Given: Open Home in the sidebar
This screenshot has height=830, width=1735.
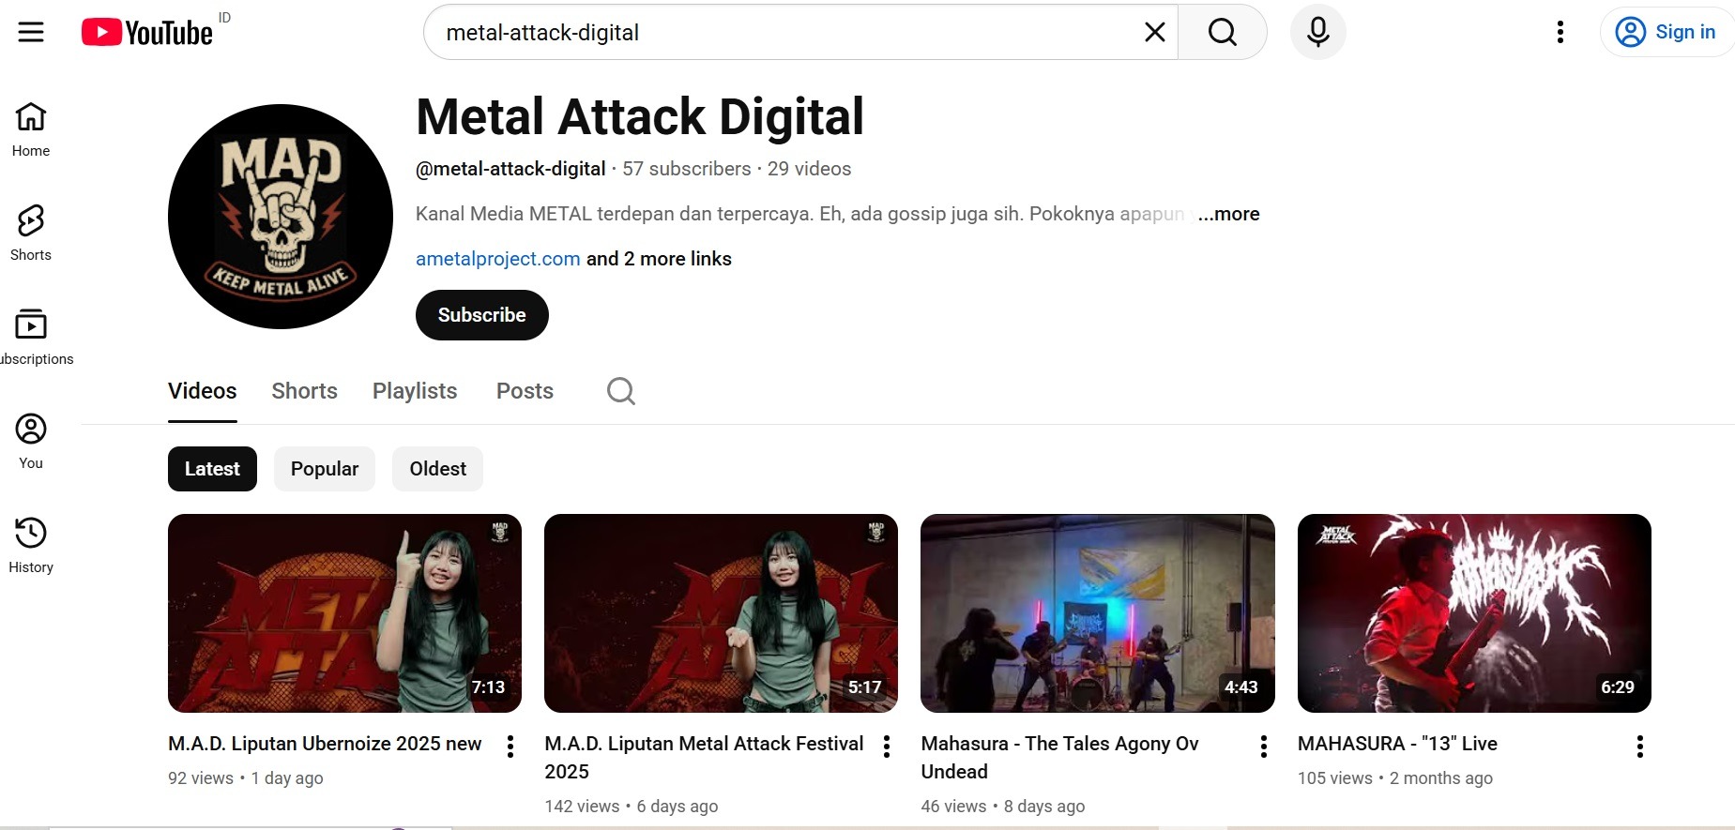Looking at the screenshot, I should (x=31, y=129).
